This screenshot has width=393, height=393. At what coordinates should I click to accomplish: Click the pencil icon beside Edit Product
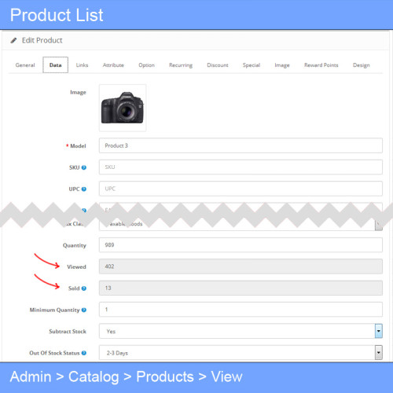pyautogui.click(x=13, y=40)
